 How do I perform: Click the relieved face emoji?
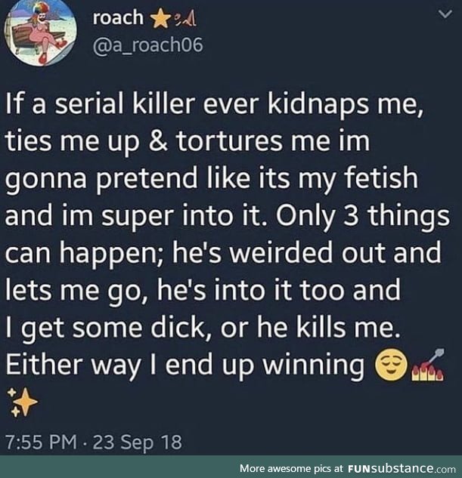pyautogui.click(x=391, y=365)
